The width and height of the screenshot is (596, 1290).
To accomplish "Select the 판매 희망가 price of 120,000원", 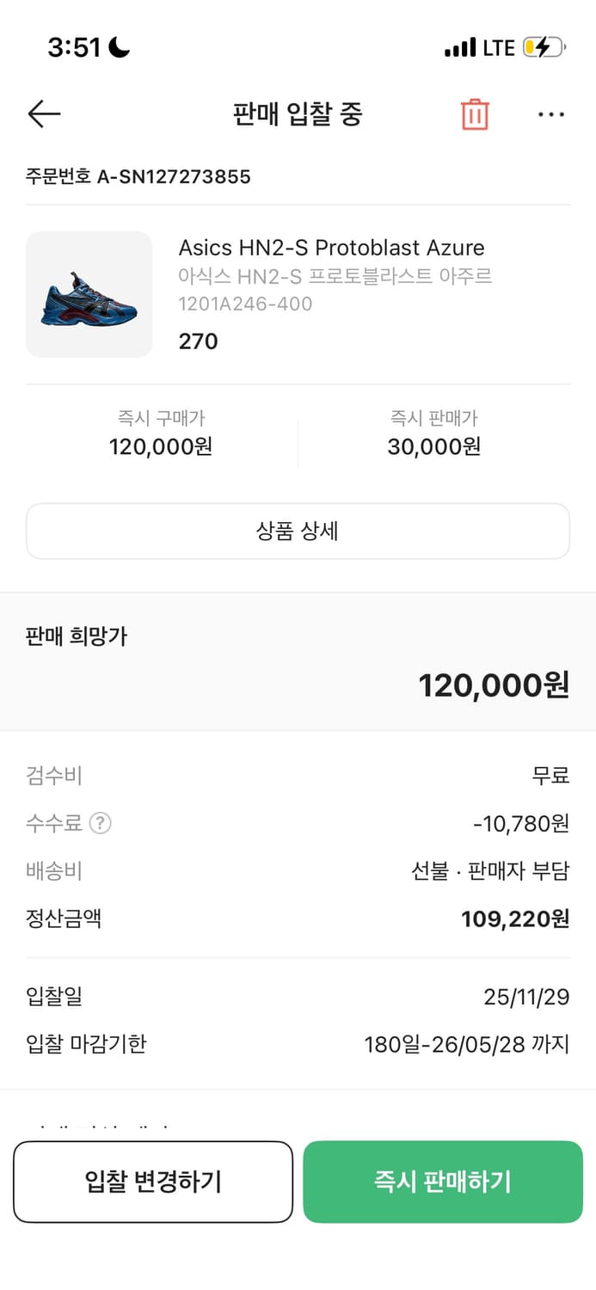I will [490, 685].
